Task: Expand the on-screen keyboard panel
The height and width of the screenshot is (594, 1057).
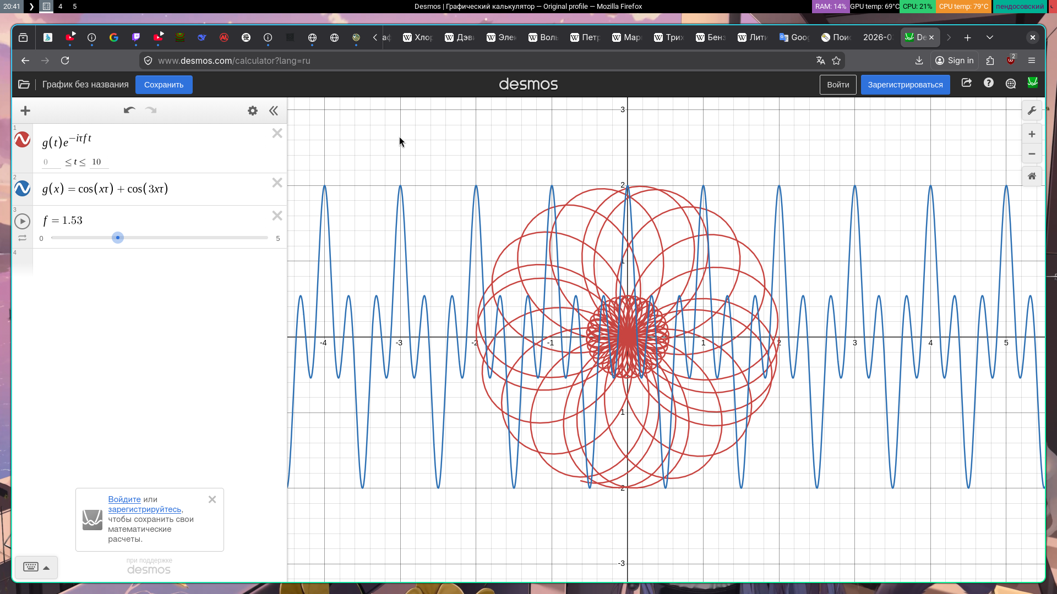Action: pyautogui.click(x=36, y=567)
